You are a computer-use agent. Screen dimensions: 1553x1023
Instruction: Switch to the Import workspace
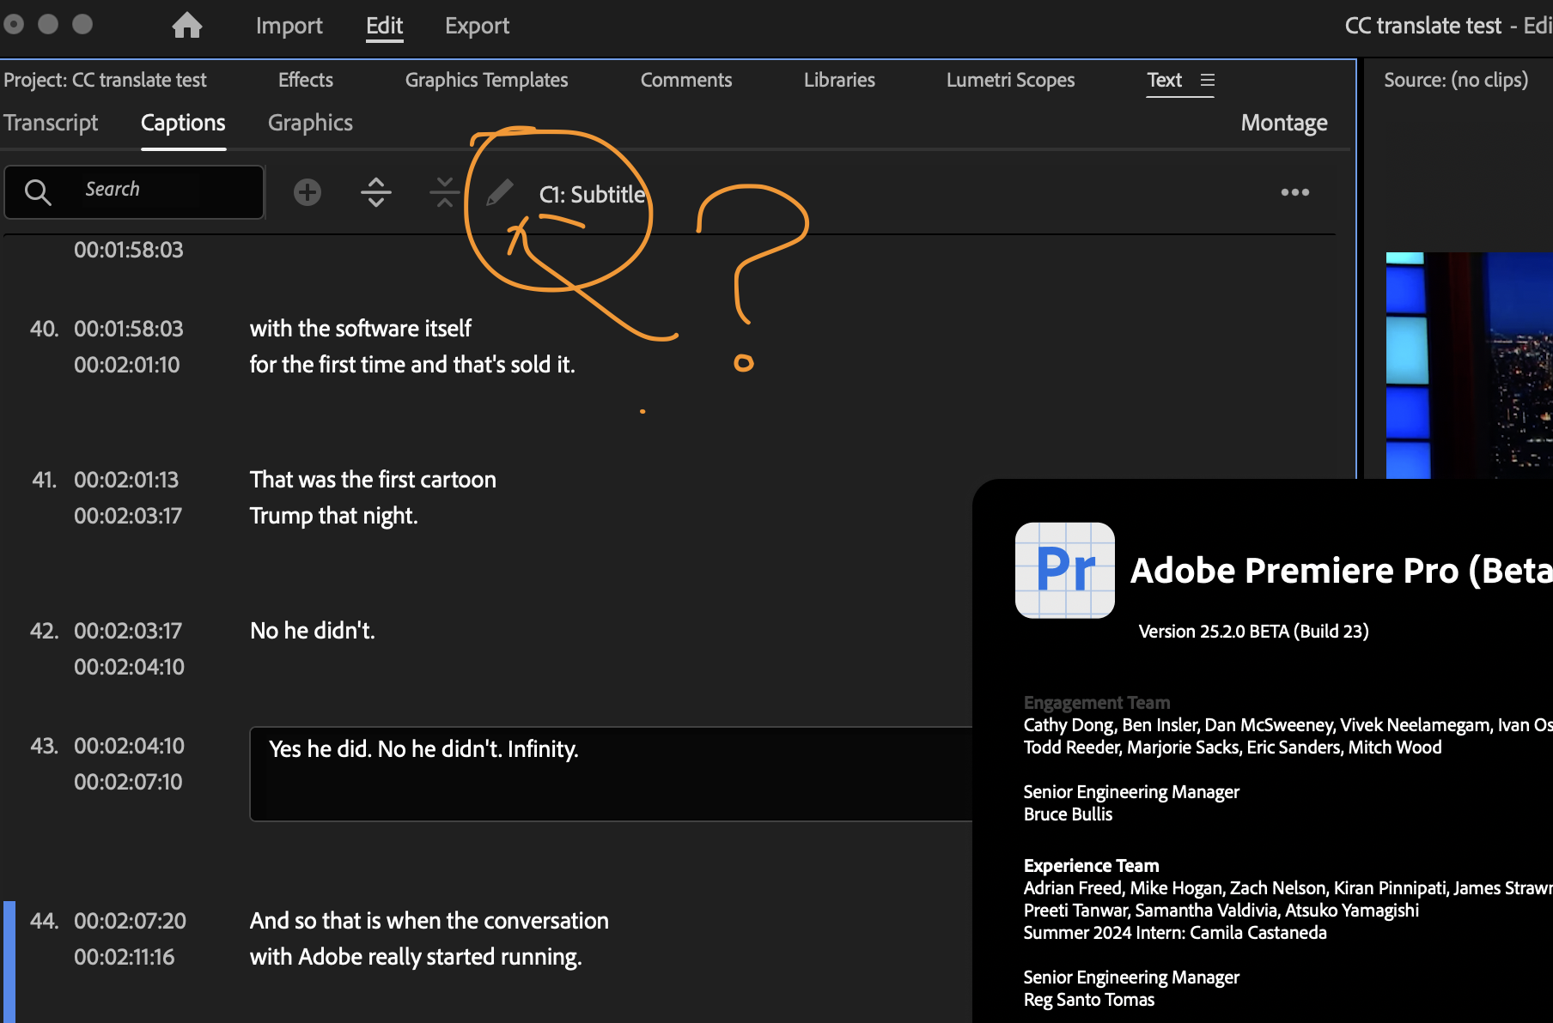[289, 25]
